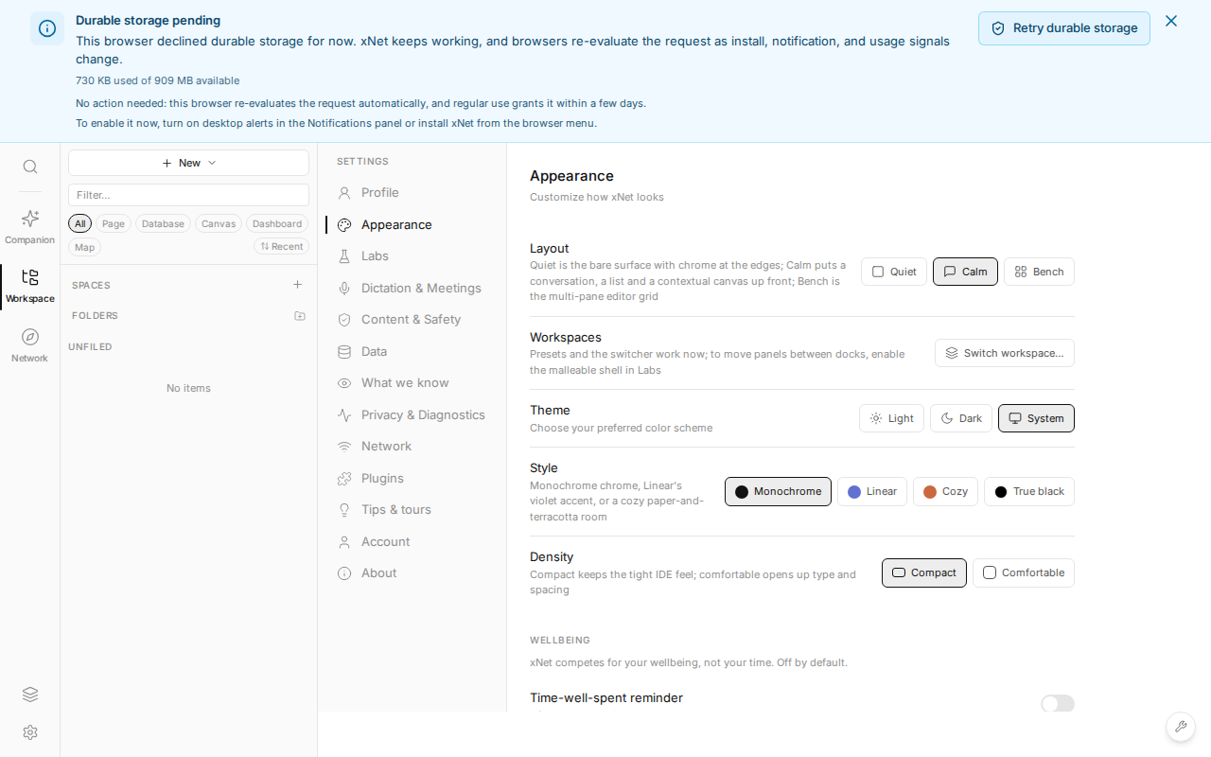Open settings gear icon at bottom left
The height and width of the screenshot is (757, 1211).
[30, 732]
